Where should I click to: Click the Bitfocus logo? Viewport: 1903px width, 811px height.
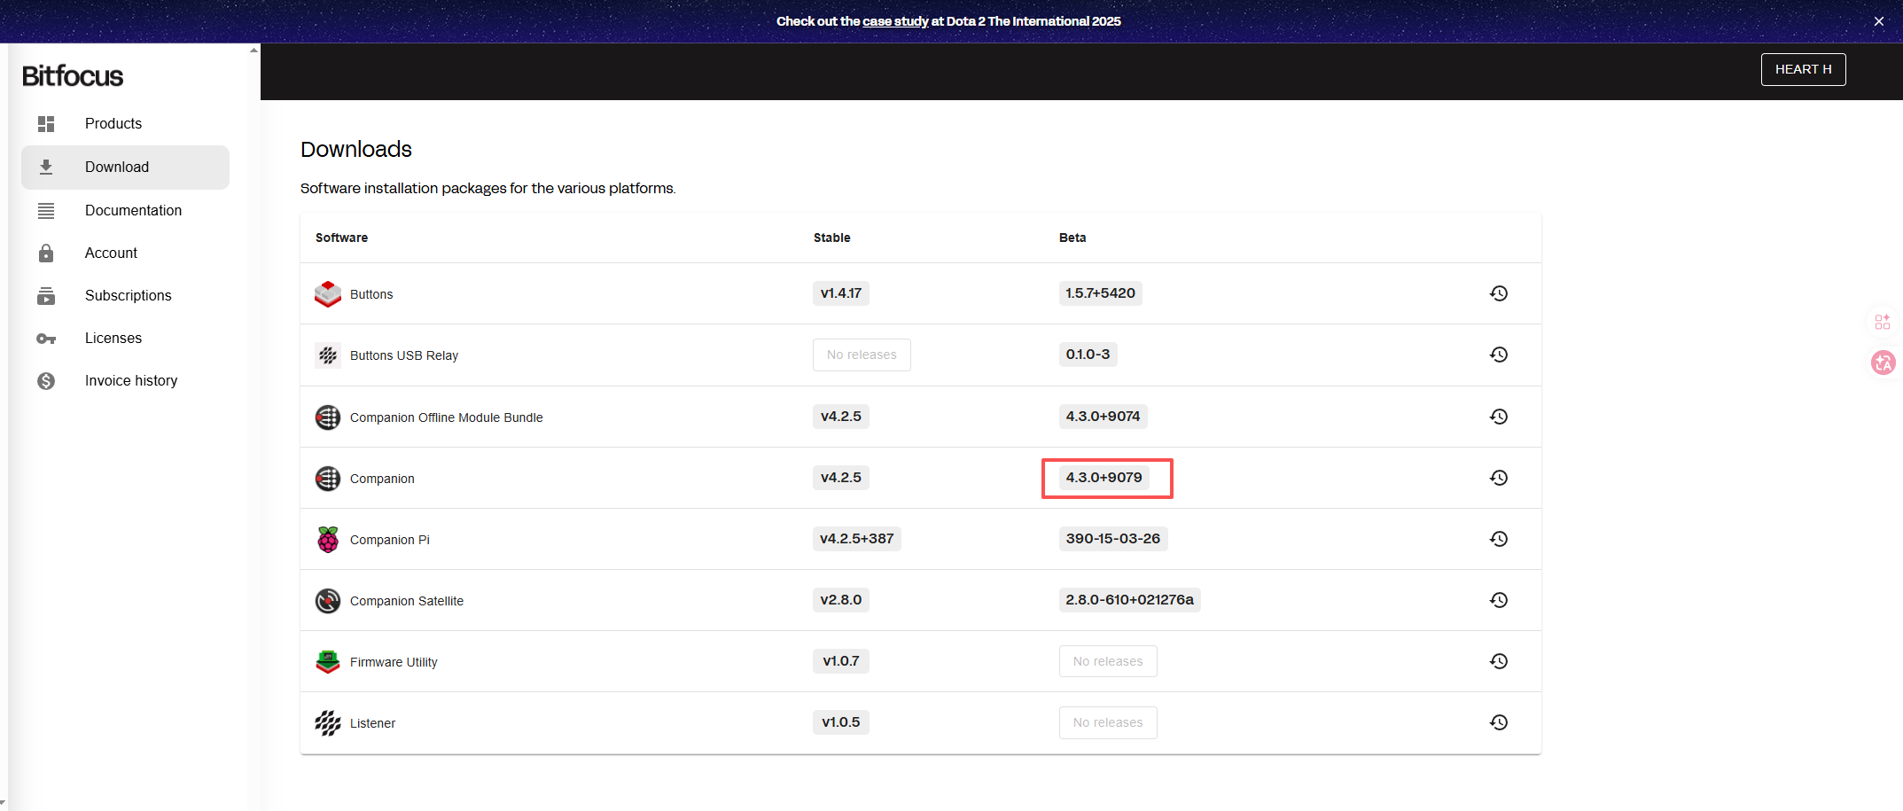73,76
